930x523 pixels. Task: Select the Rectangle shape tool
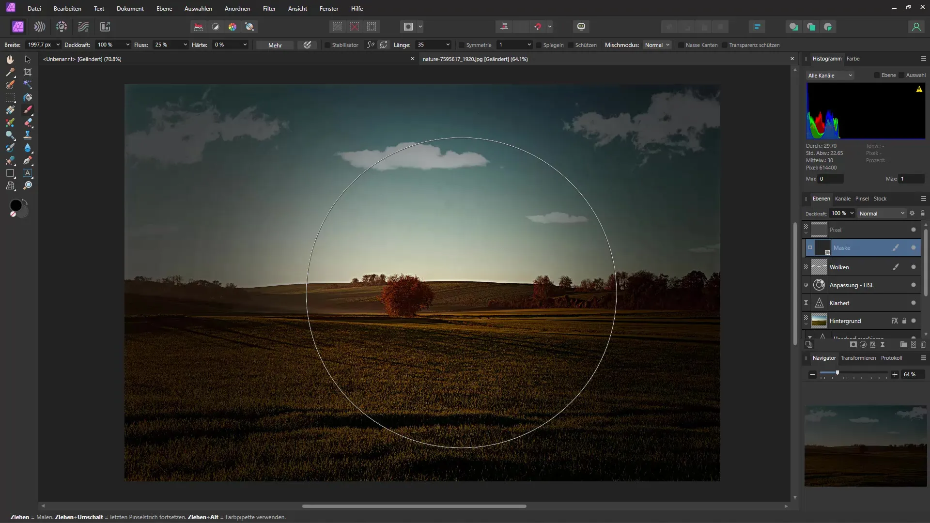(10, 173)
